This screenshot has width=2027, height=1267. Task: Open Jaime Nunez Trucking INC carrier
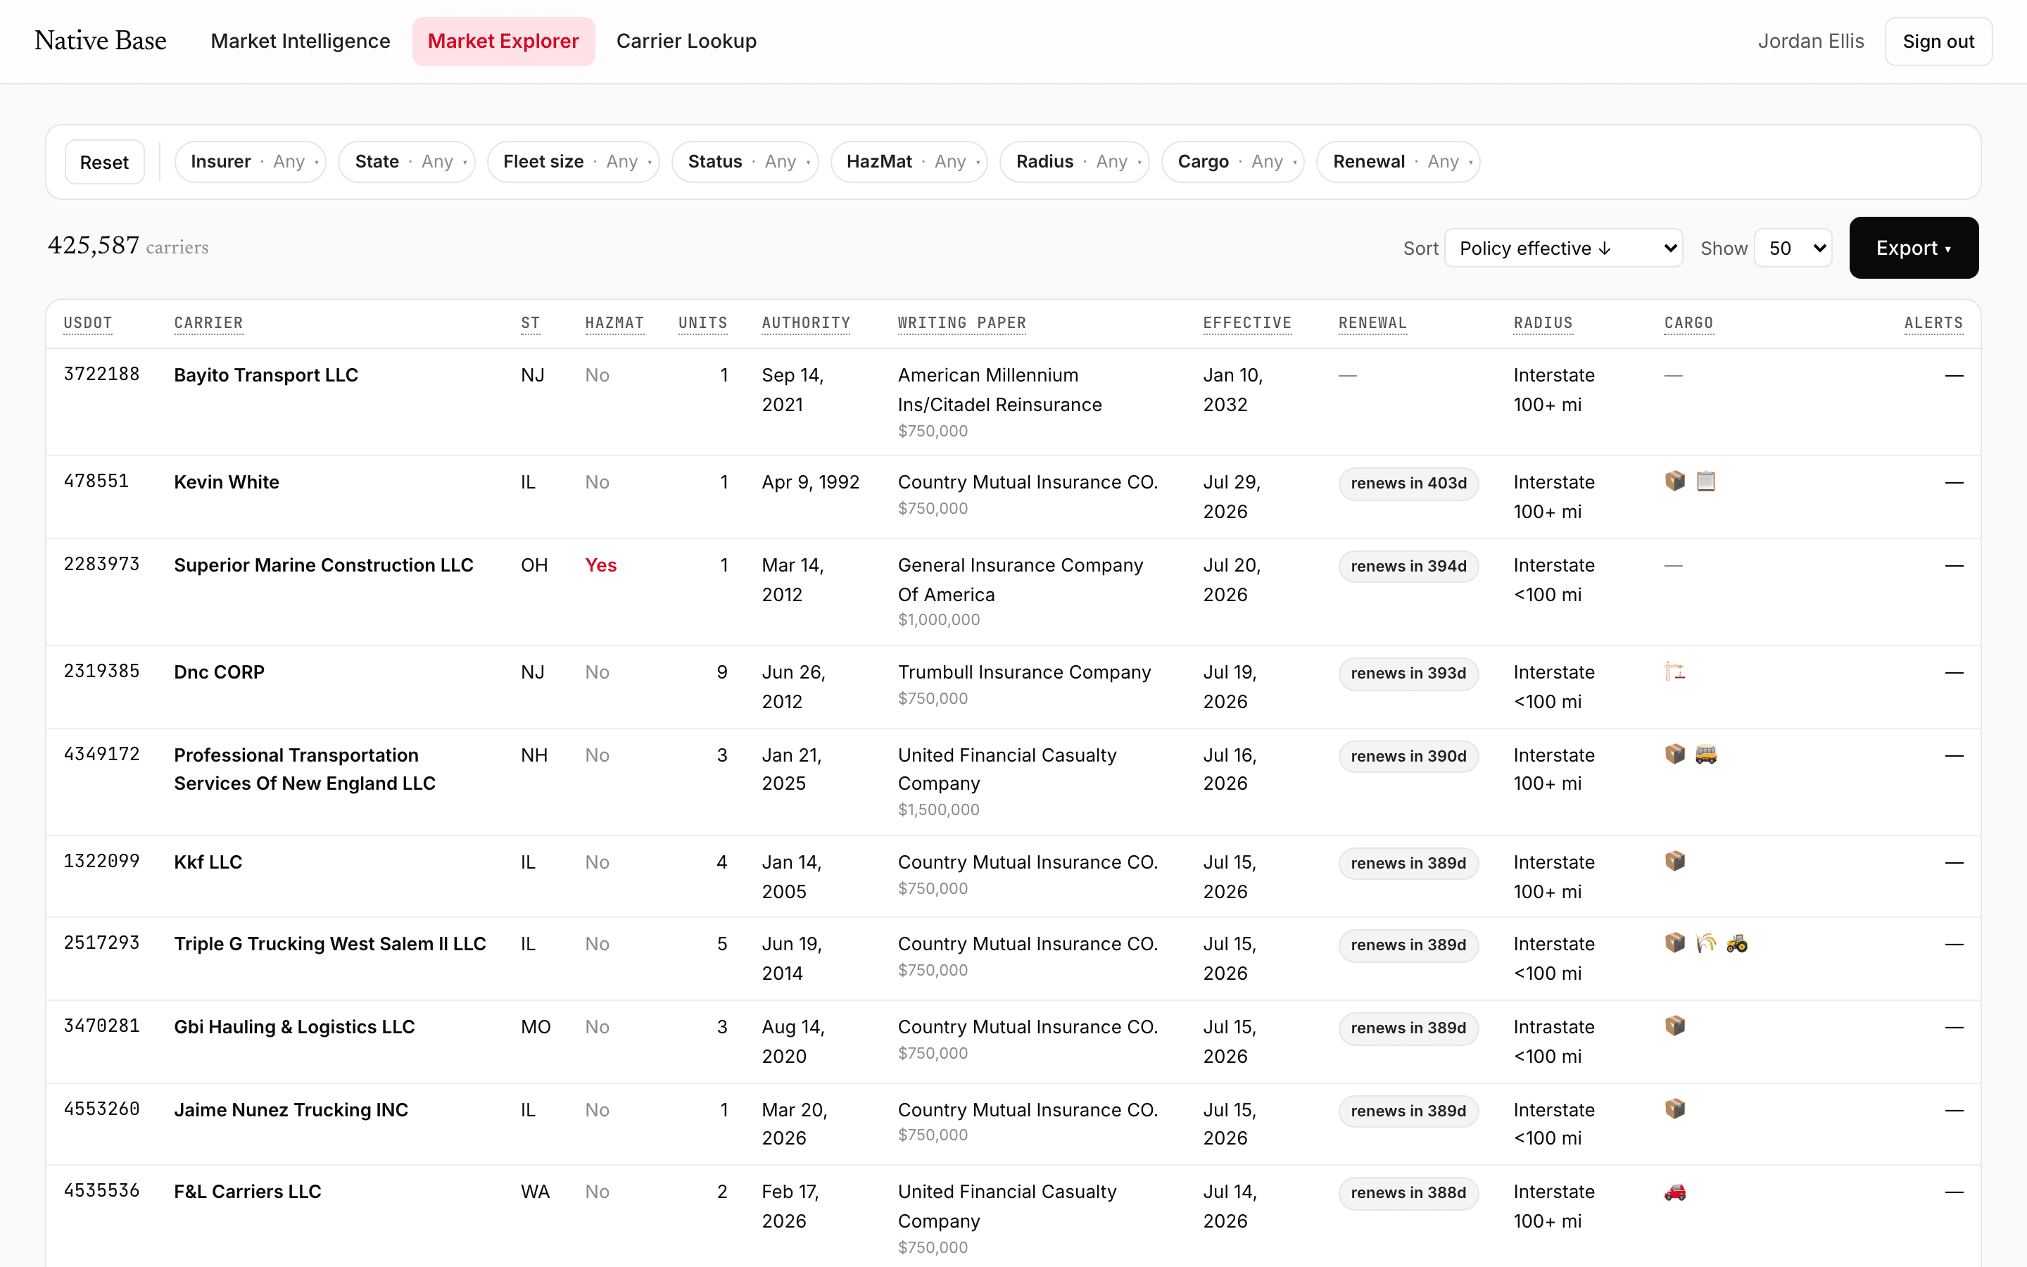coord(291,1109)
